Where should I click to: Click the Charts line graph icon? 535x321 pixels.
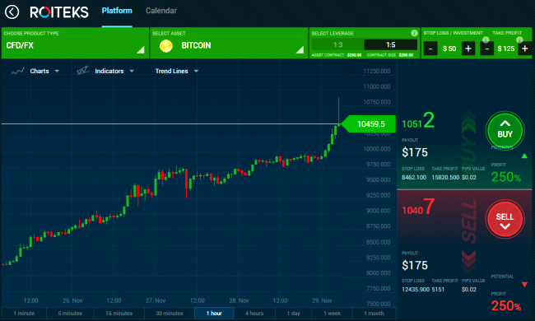[x=17, y=71]
